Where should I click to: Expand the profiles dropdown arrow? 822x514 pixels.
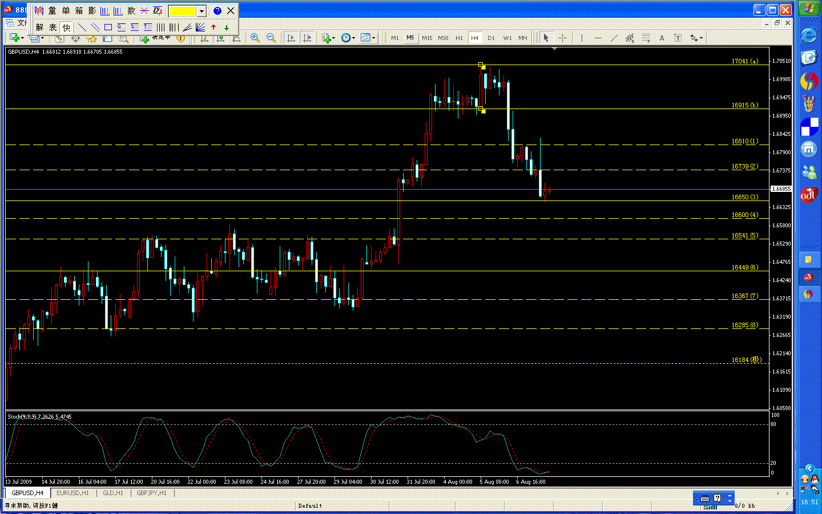click(42, 38)
